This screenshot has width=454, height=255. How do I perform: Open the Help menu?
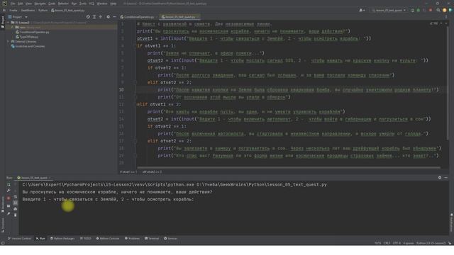113,4
